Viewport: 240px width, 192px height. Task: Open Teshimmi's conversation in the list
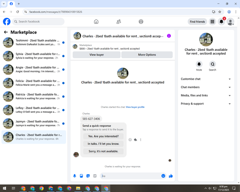tap(34, 42)
